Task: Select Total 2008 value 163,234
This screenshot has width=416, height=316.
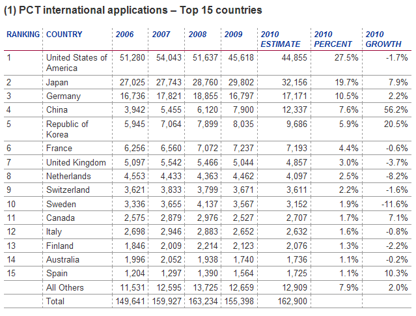Action: pyautogui.click(x=203, y=302)
